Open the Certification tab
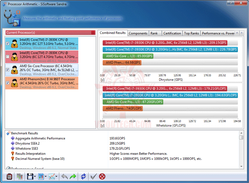This screenshot has width=249, height=183. coord(172,33)
